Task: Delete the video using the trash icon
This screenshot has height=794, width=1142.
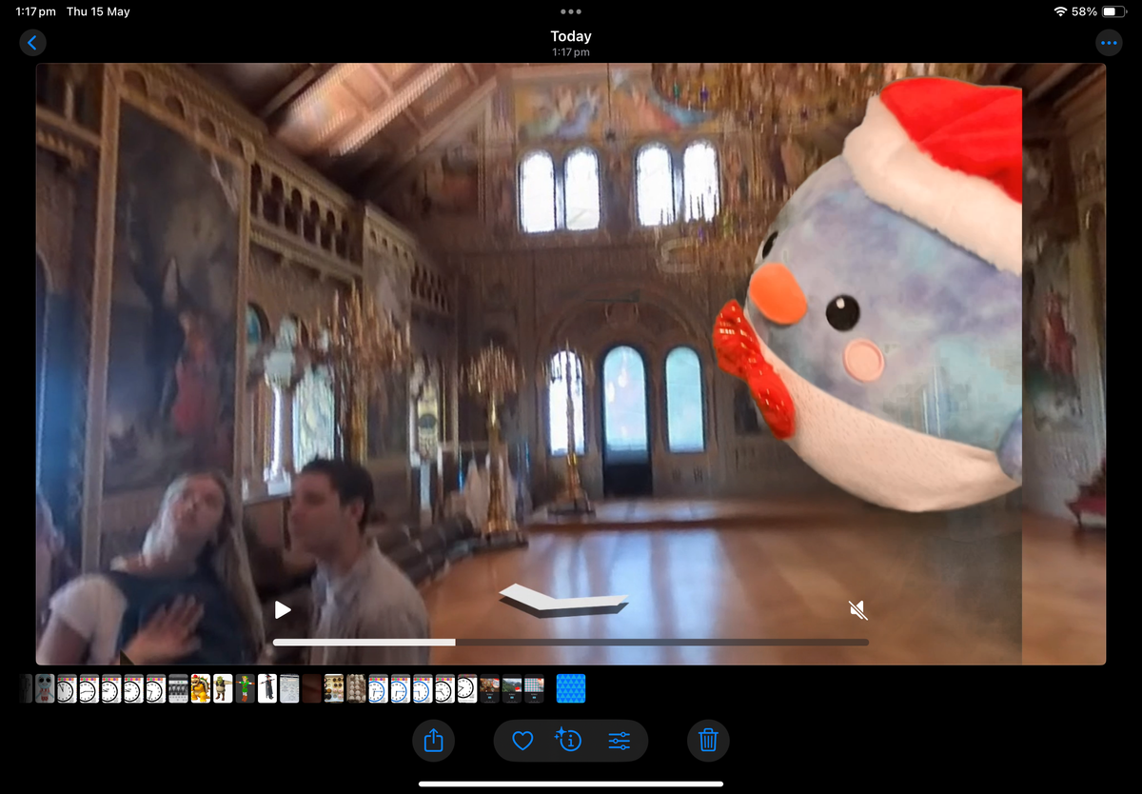Action: coord(708,740)
